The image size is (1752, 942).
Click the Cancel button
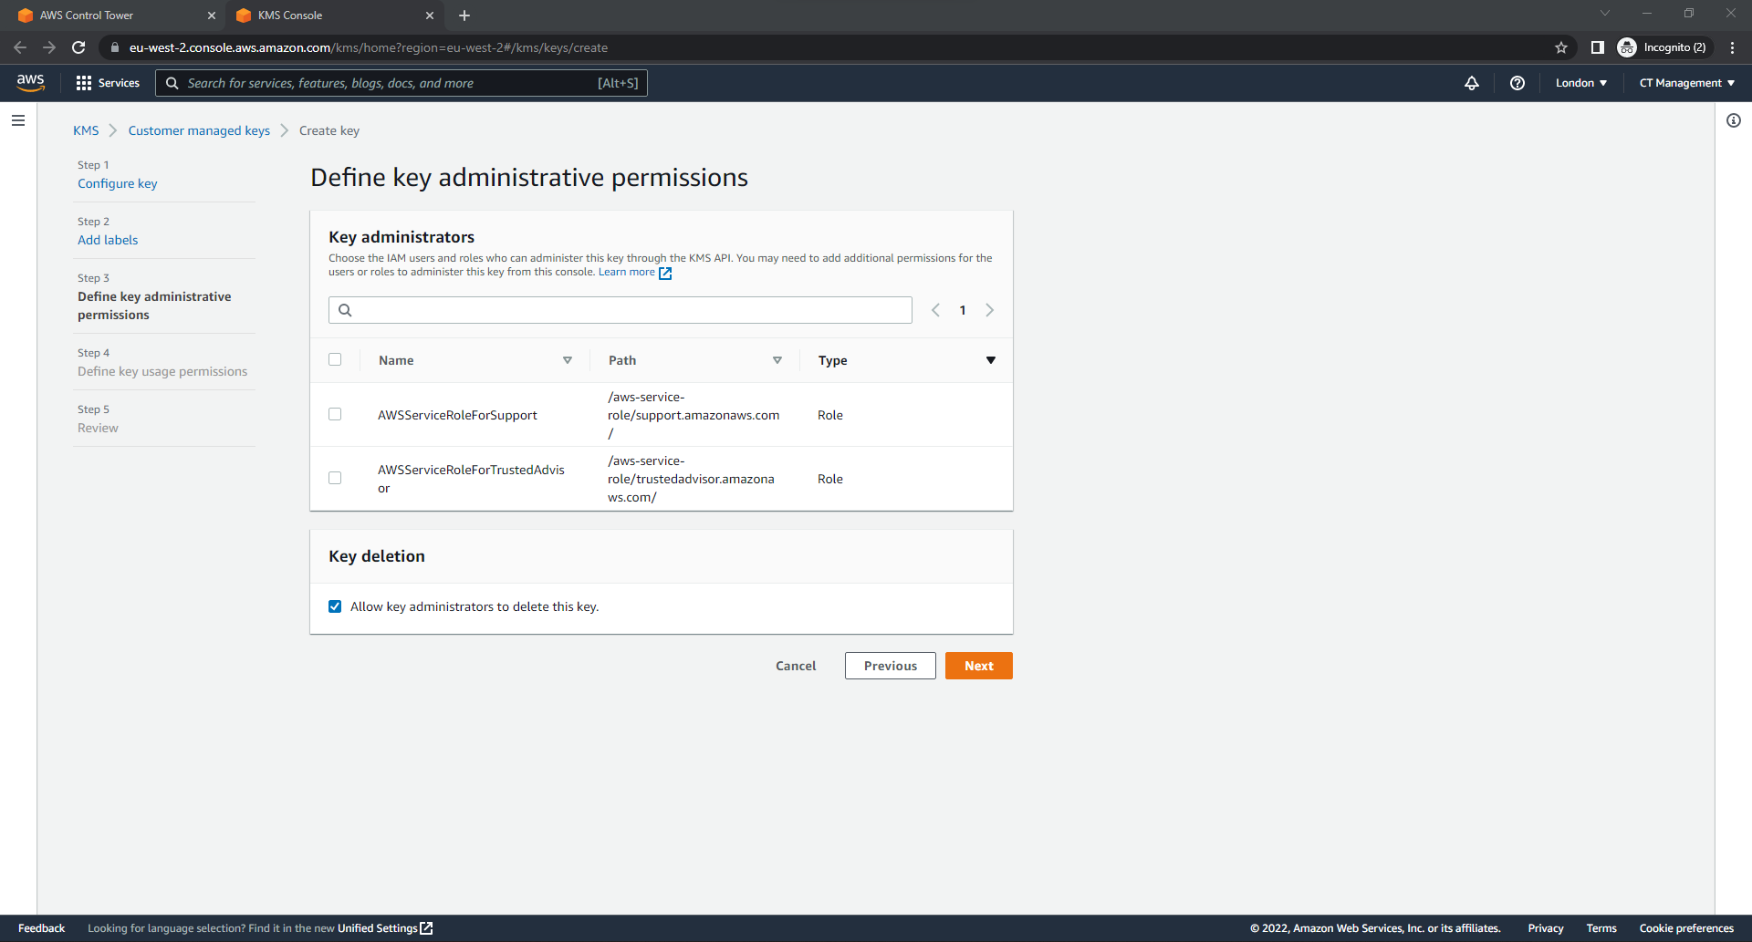pyautogui.click(x=796, y=666)
